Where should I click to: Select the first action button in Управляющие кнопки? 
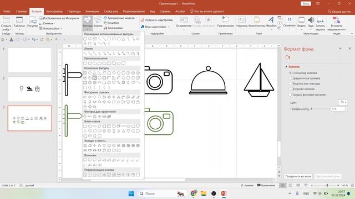click(x=85, y=175)
